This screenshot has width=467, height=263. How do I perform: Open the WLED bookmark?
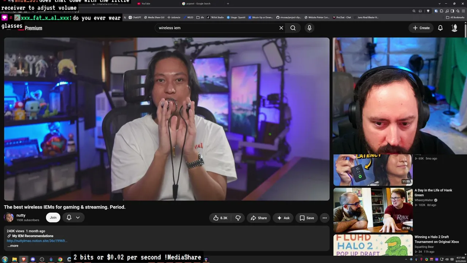coord(189,17)
